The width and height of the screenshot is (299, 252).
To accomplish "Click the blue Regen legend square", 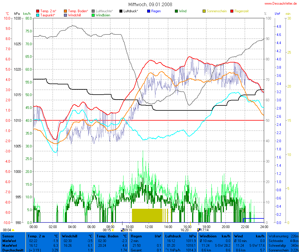I will click(149, 11).
